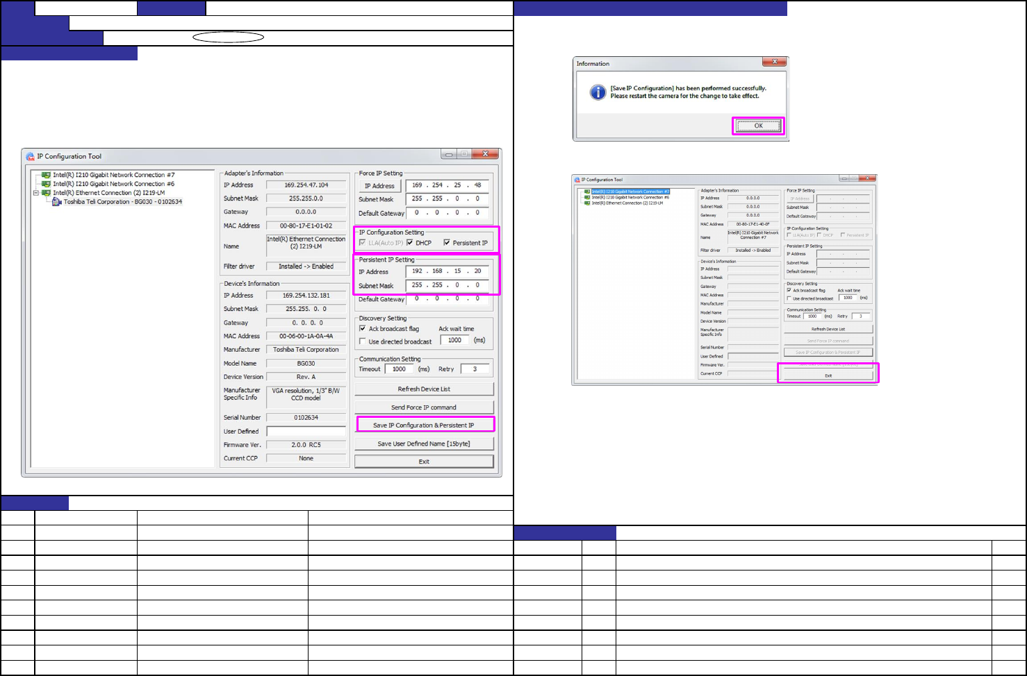Collapse the Intel Ethernet Connection (2) I219-LM node
The image size is (1027, 676).
pyautogui.click(x=35, y=193)
